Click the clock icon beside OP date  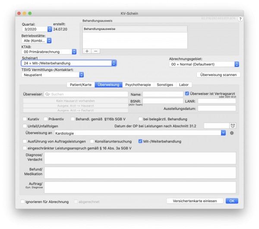pyautogui.click(x=233, y=126)
